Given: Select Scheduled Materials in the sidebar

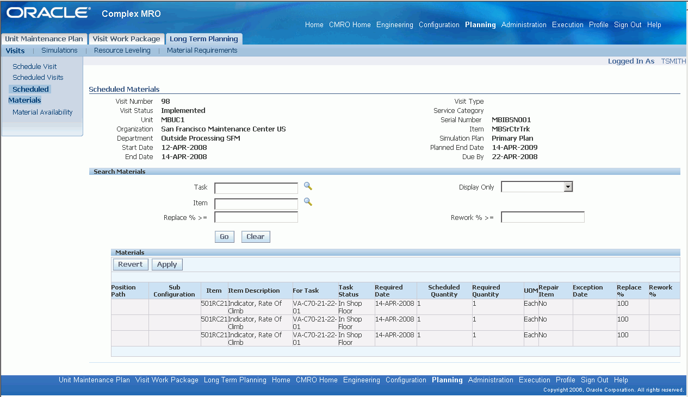Looking at the screenshot, I should point(29,94).
